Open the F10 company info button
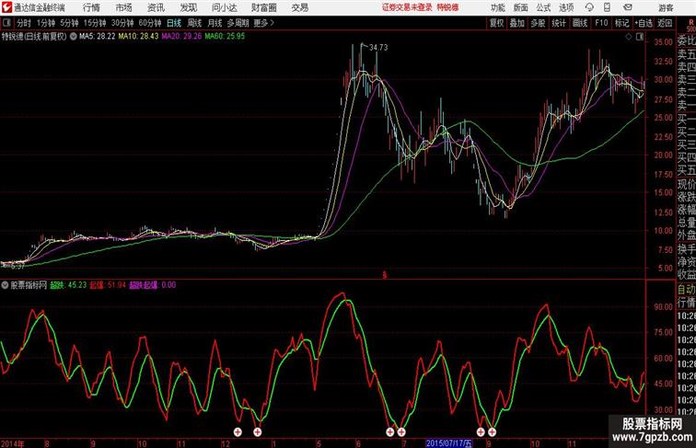The height and width of the screenshot is (448, 696). click(601, 23)
